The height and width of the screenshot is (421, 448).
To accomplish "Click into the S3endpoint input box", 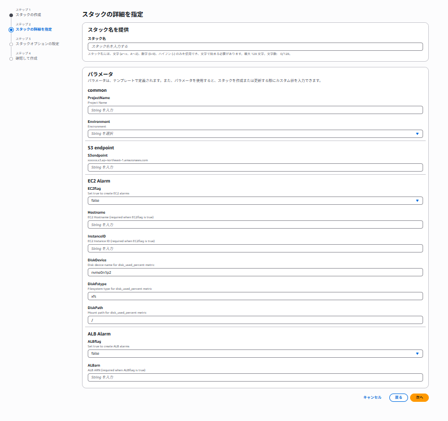I will pos(255,167).
